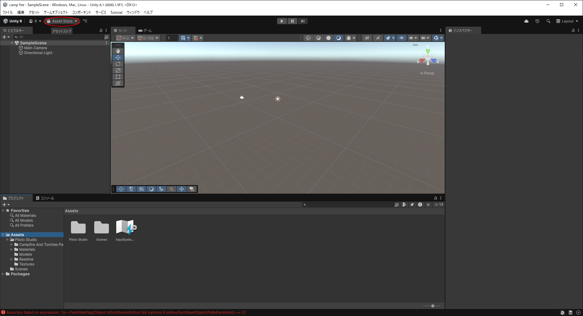Select the Scale tool

click(x=118, y=70)
